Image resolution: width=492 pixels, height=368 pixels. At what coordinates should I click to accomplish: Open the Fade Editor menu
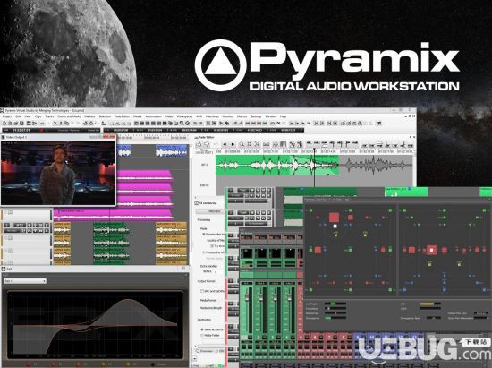(122, 116)
